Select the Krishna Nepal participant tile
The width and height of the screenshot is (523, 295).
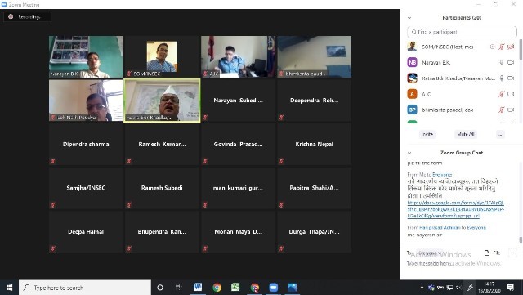tap(314, 144)
